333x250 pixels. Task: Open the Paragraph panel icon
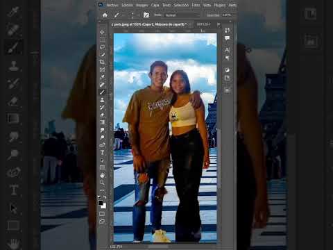227,58
